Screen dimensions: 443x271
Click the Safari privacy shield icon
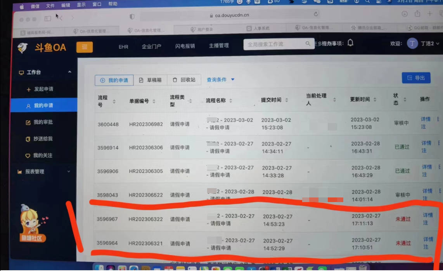(132, 17)
